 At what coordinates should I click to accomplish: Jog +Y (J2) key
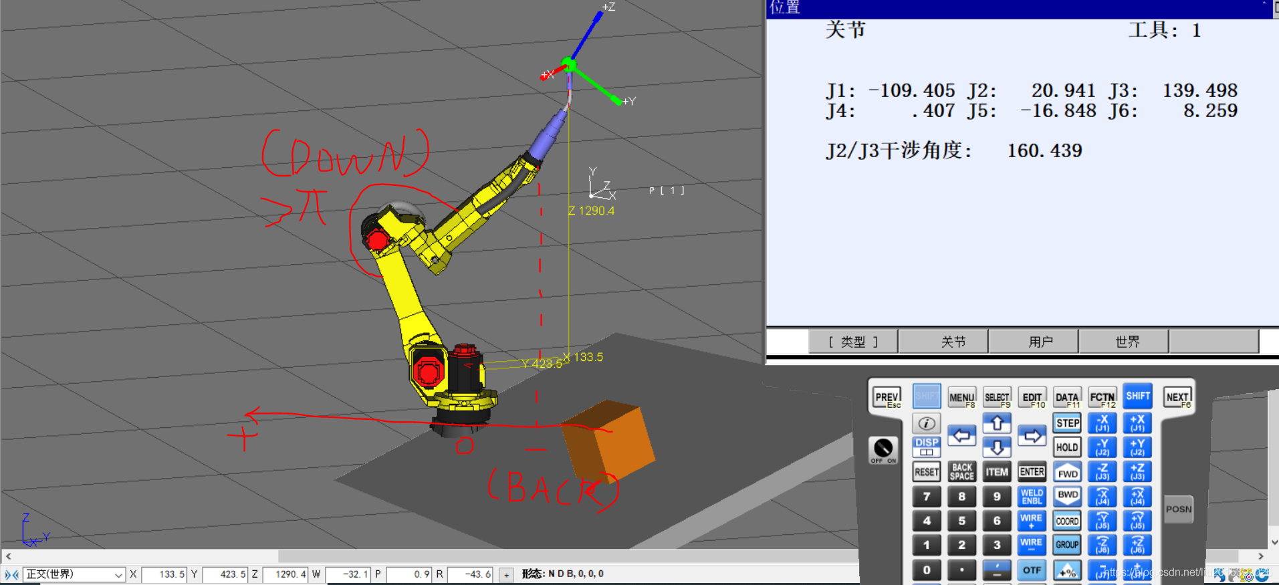(1137, 447)
